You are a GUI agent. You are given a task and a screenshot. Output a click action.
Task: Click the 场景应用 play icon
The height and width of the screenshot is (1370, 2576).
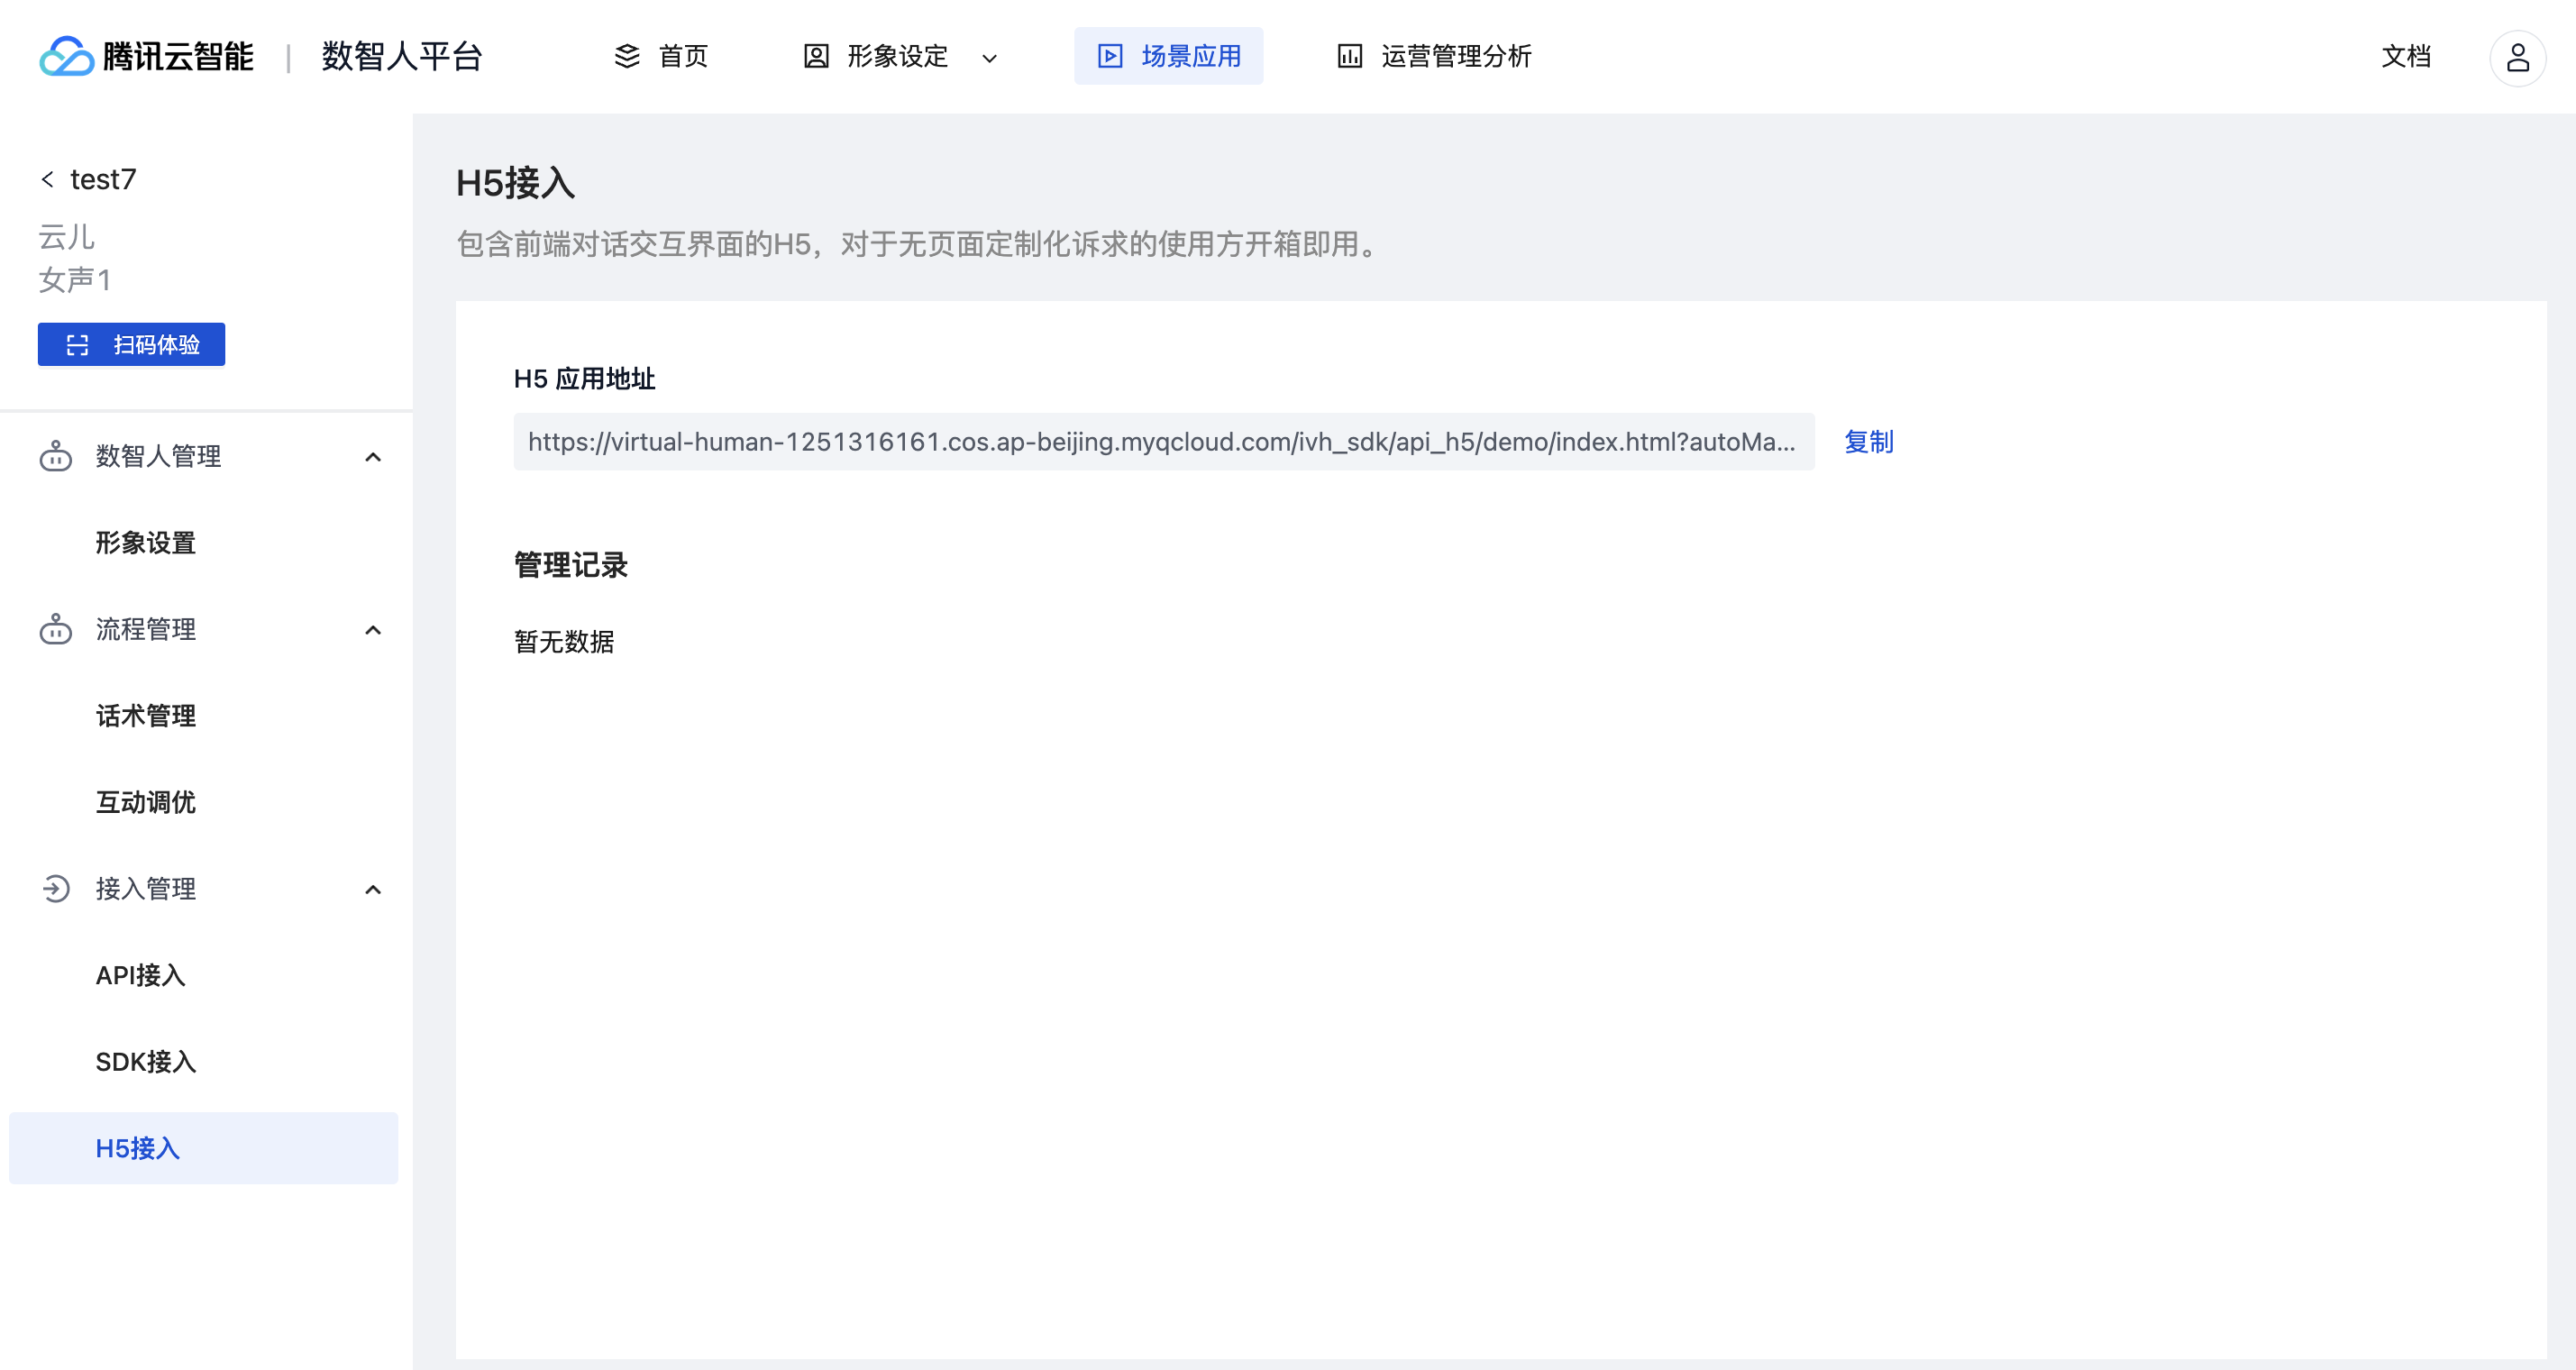click(1110, 56)
